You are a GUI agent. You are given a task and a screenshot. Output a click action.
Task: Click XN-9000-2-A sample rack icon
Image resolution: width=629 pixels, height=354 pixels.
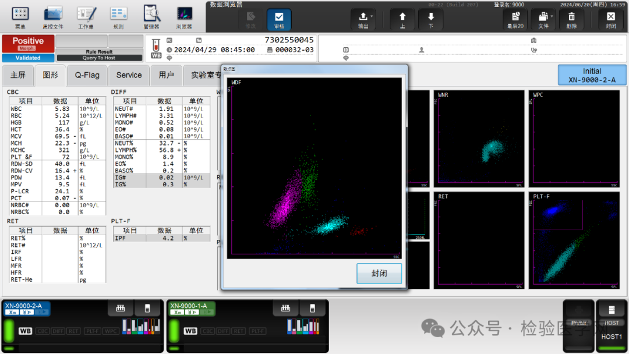click(x=121, y=309)
